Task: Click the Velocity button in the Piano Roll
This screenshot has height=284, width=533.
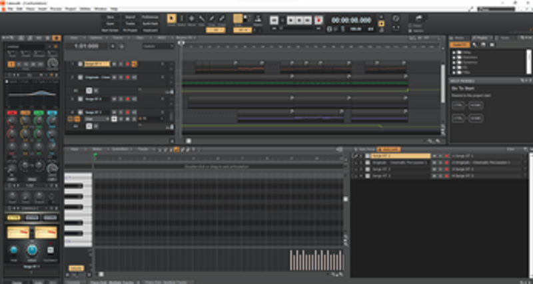Action: tap(77, 269)
